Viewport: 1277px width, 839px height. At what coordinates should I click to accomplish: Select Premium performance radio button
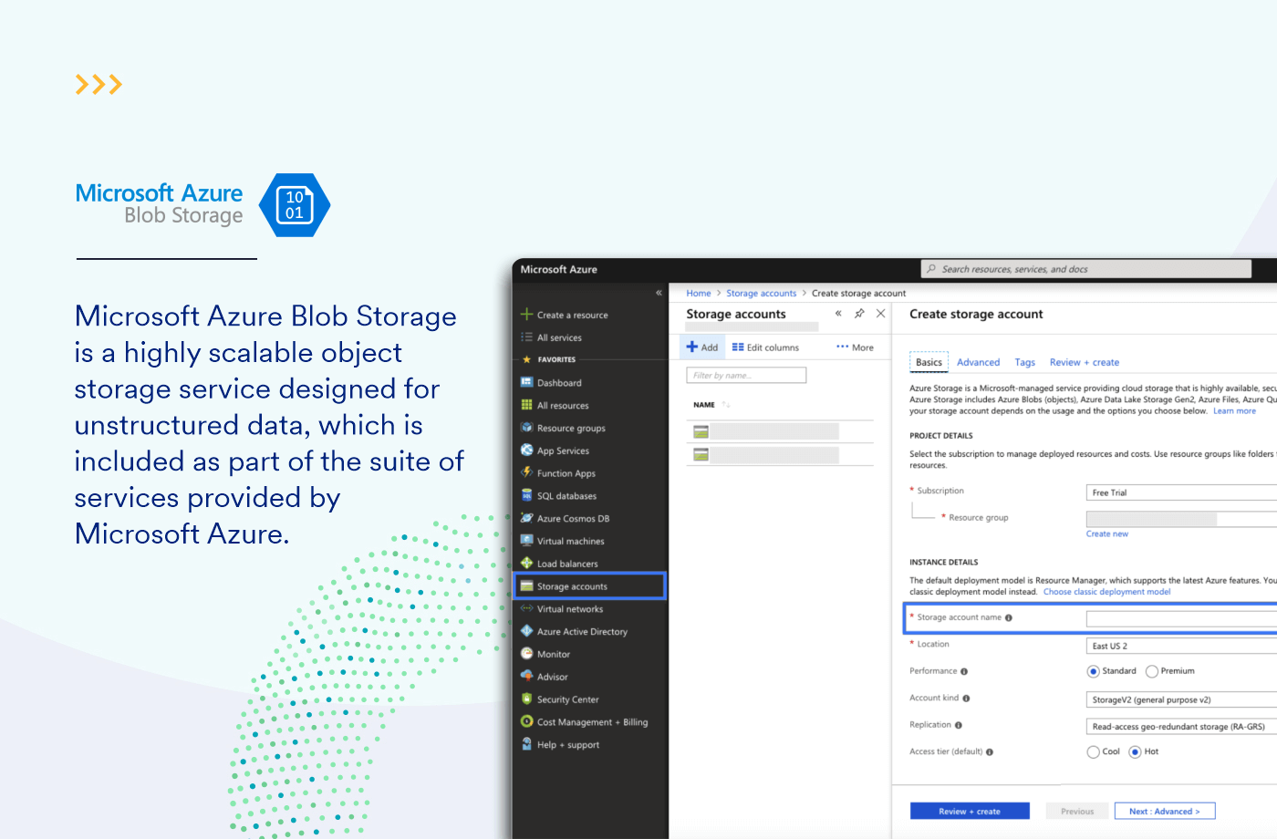(x=1152, y=671)
